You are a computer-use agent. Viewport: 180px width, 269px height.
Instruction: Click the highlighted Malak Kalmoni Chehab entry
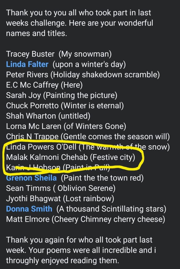click(x=70, y=157)
